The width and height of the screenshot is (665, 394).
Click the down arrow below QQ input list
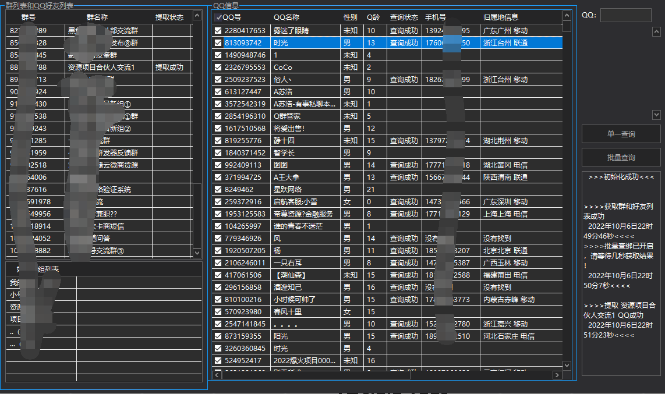[656, 115]
